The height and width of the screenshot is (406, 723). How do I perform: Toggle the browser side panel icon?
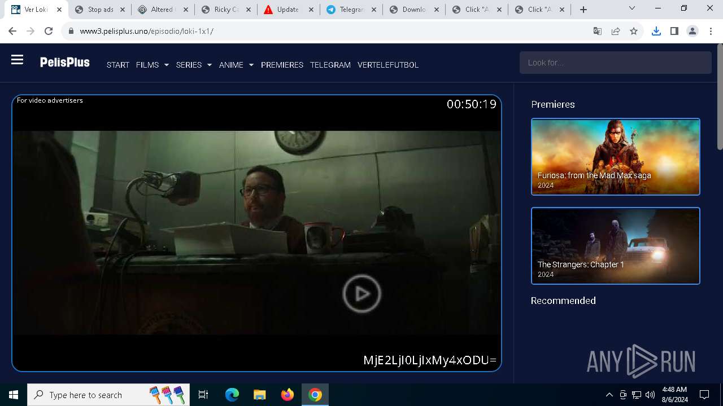[x=674, y=31]
